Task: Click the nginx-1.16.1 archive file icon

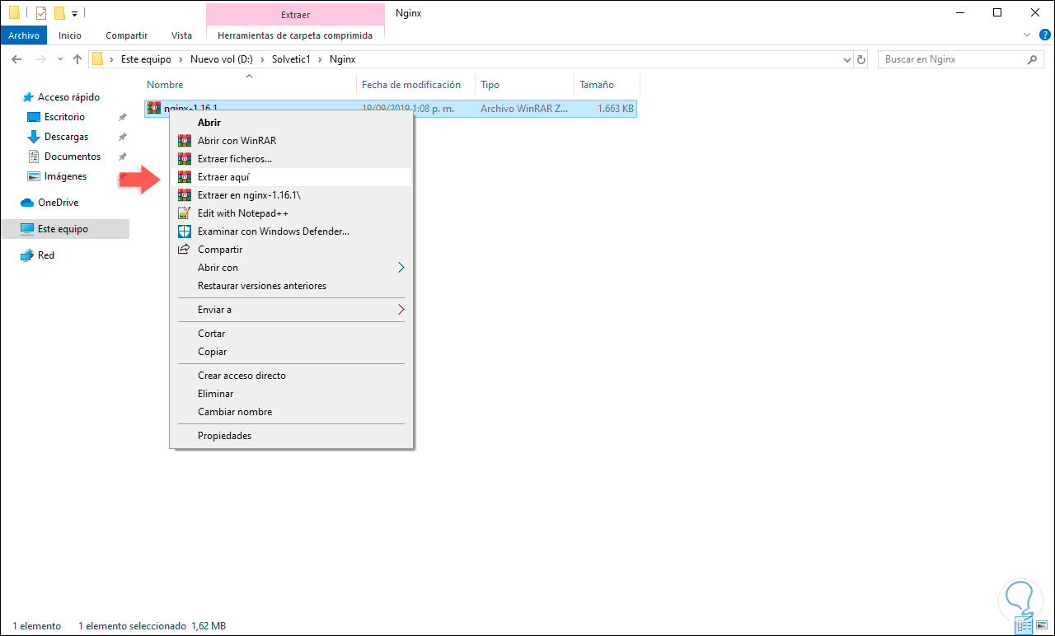Action: [x=154, y=108]
